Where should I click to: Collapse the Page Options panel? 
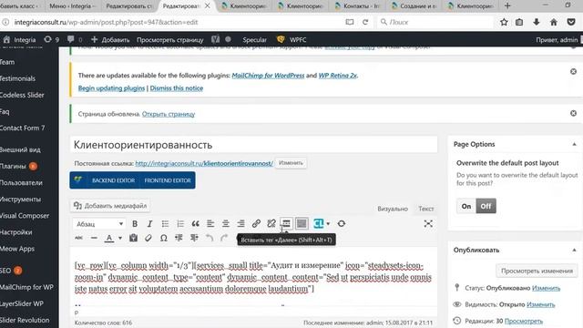click(x=574, y=144)
